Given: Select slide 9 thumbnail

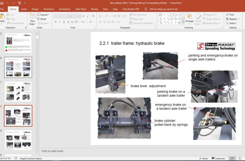Looking at the screenshot, I should click(x=18, y=140).
